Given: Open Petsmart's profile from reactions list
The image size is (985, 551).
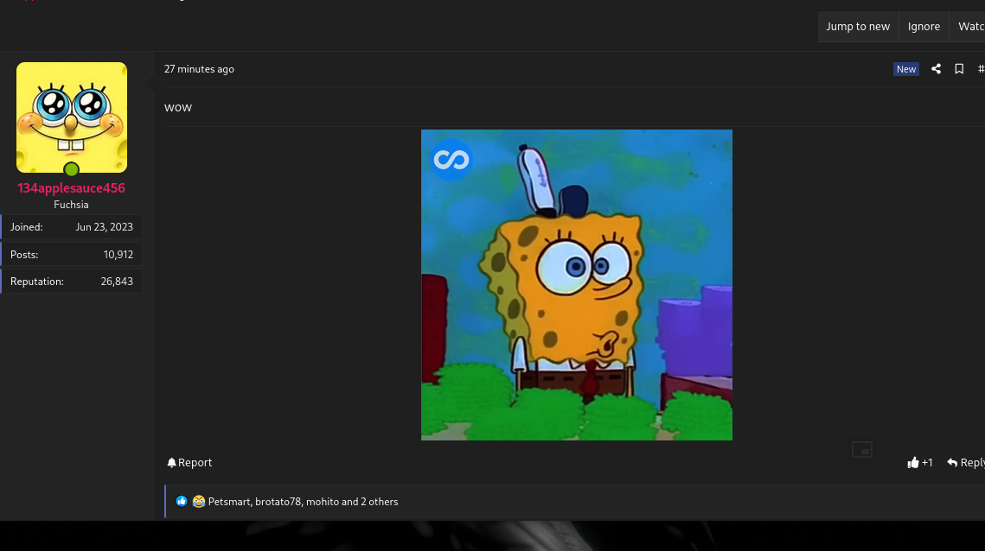Looking at the screenshot, I should [x=228, y=502].
